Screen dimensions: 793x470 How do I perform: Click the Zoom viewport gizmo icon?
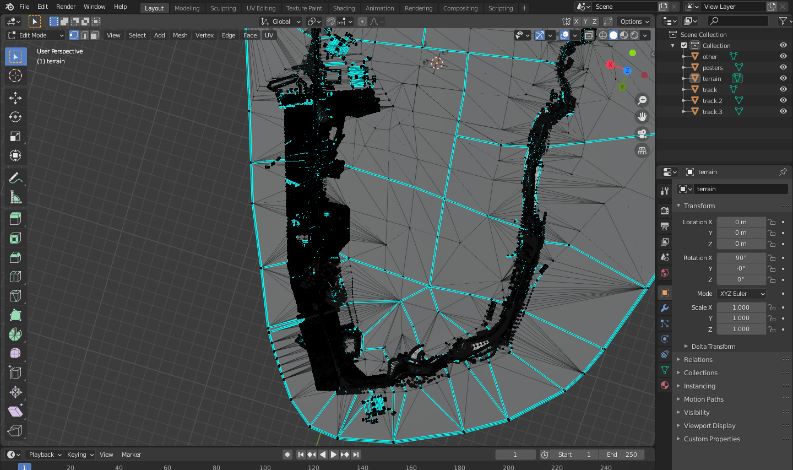point(642,100)
